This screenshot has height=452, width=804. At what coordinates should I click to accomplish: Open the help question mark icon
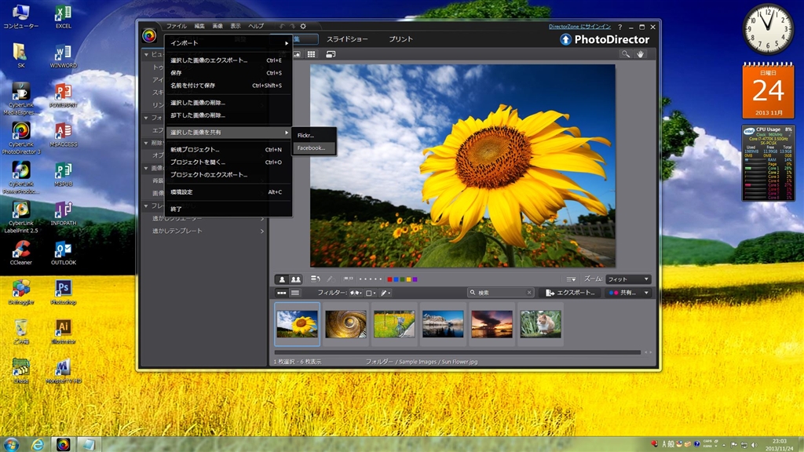pos(620,27)
